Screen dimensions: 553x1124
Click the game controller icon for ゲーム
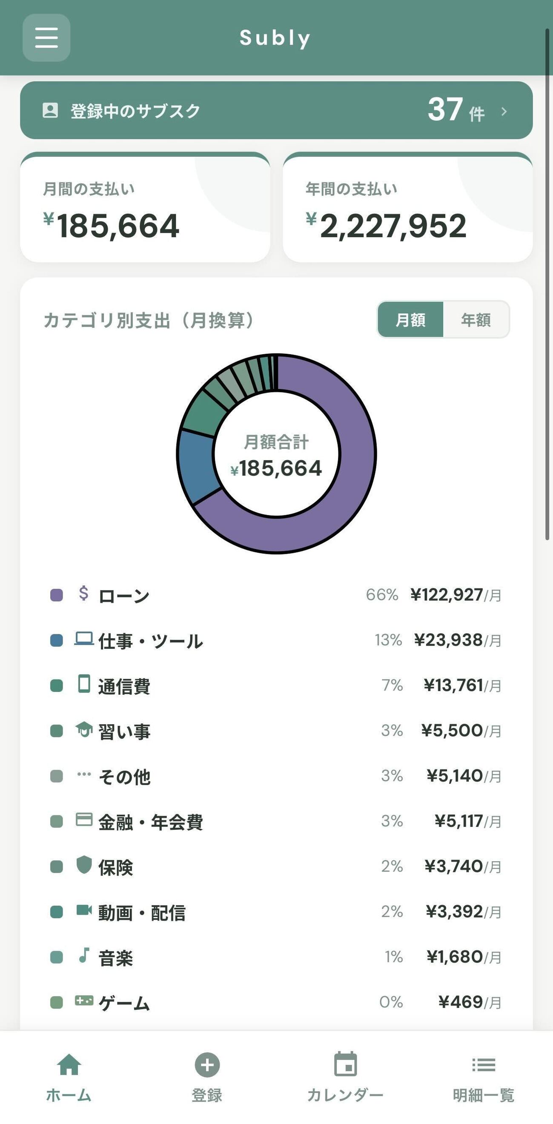coord(84,1001)
